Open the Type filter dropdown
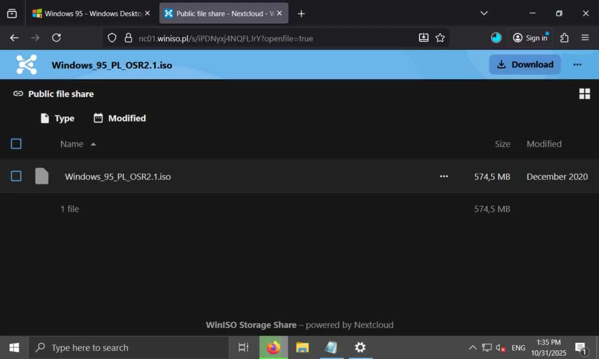 (x=58, y=118)
